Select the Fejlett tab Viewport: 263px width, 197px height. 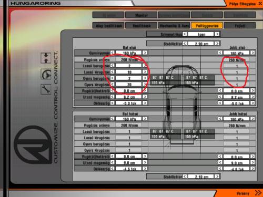(240, 26)
